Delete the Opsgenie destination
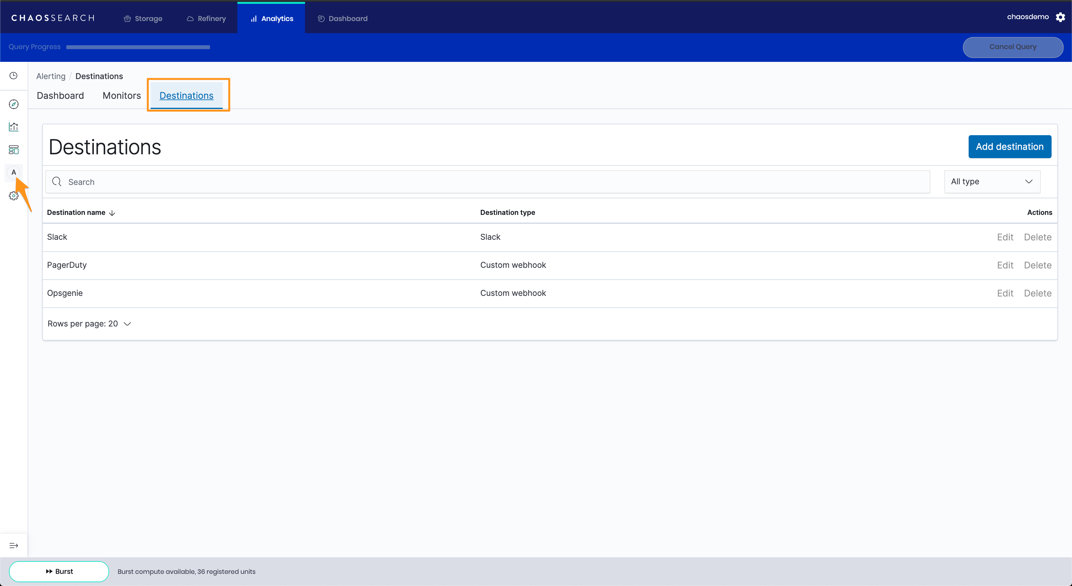 (1037, 293)
